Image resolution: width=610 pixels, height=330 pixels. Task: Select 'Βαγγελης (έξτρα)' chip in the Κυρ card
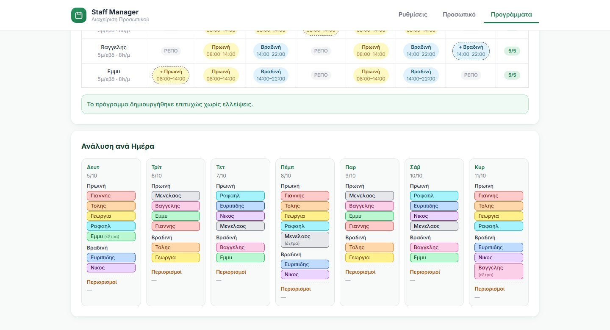(x=499, y=271)
